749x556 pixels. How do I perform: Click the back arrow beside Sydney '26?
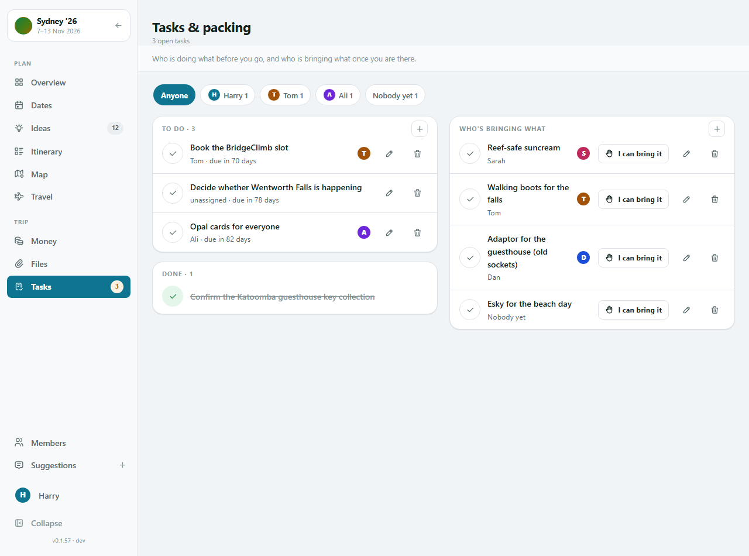pyautogui.click(x=118, y=26)
